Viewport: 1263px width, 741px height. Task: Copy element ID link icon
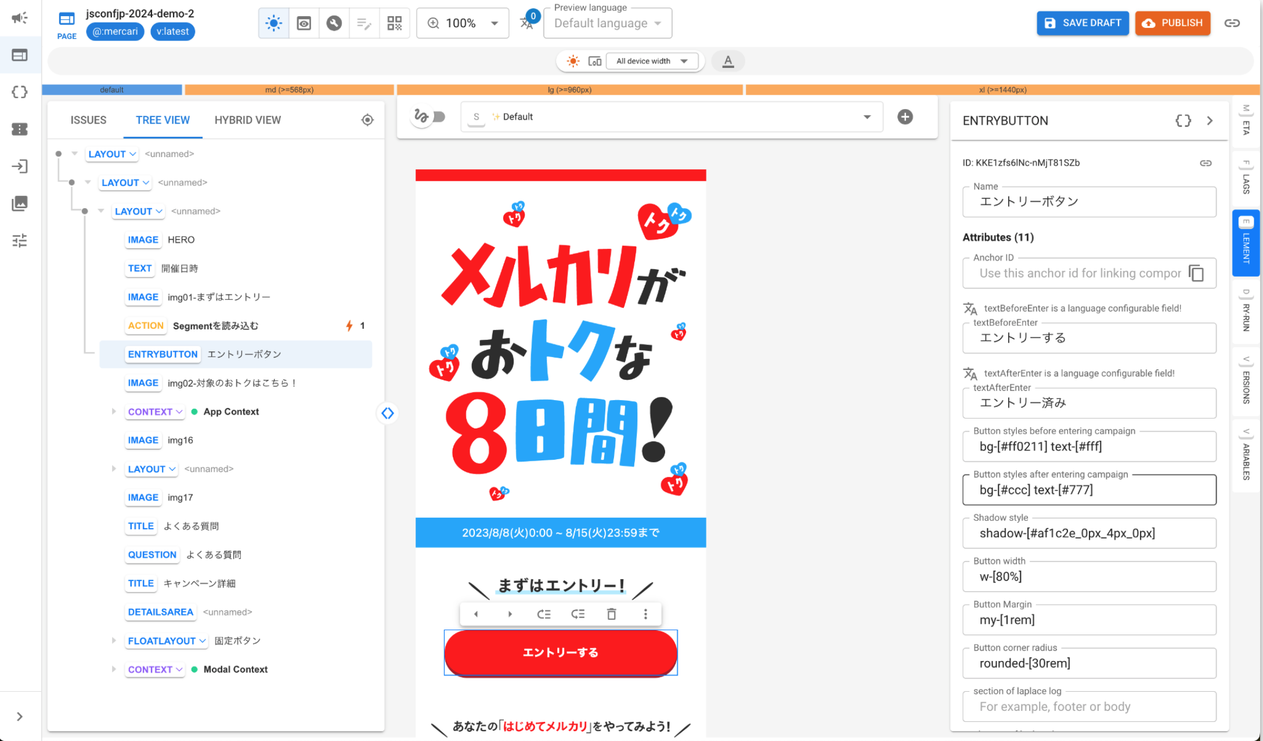click(x=1206, y=163)
